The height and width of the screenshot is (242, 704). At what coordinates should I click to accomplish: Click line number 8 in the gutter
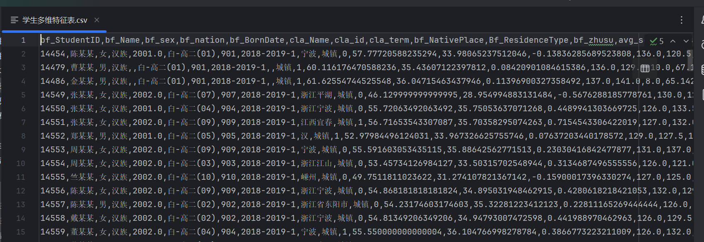pos(23,136)
